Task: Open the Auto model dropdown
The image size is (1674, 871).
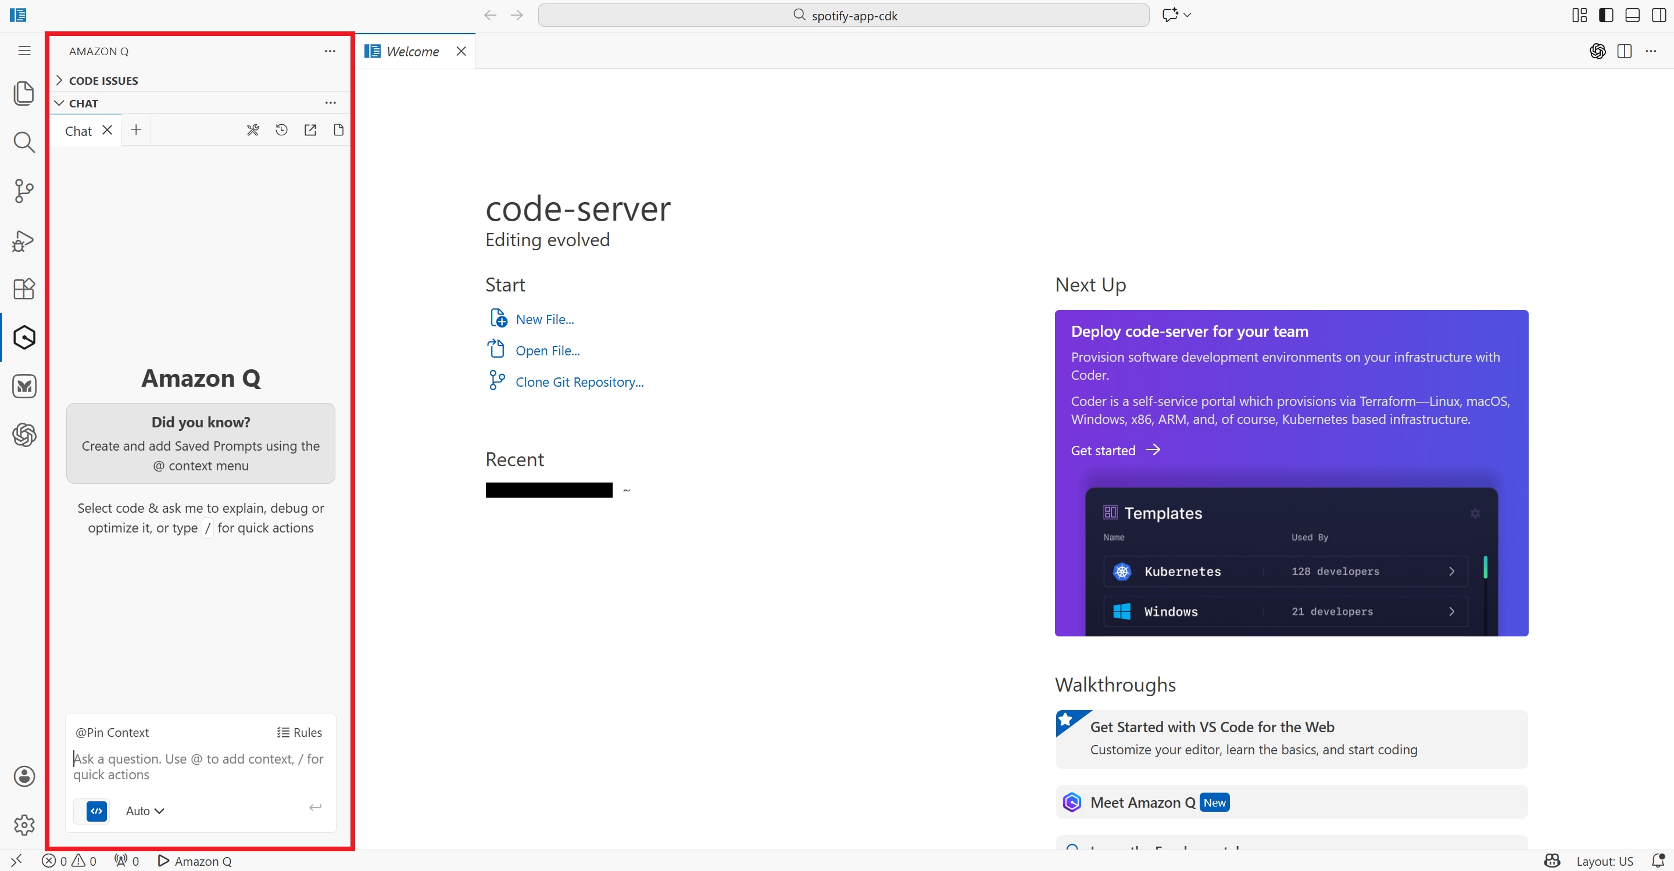Action: click(x=144, y=811)
